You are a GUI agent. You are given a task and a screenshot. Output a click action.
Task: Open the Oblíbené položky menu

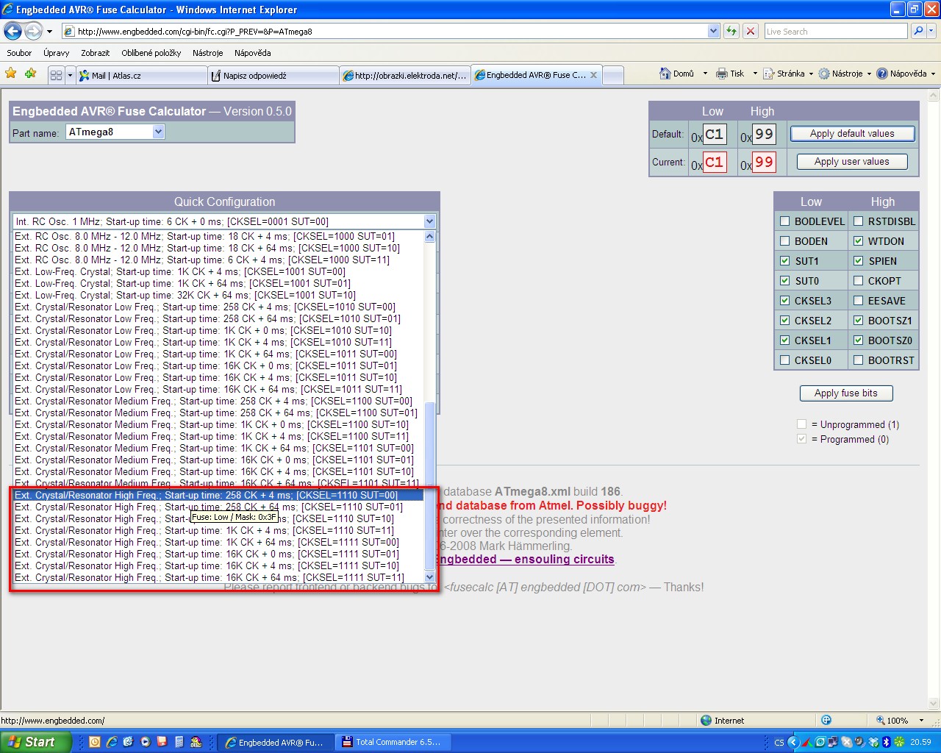[151, 53]
